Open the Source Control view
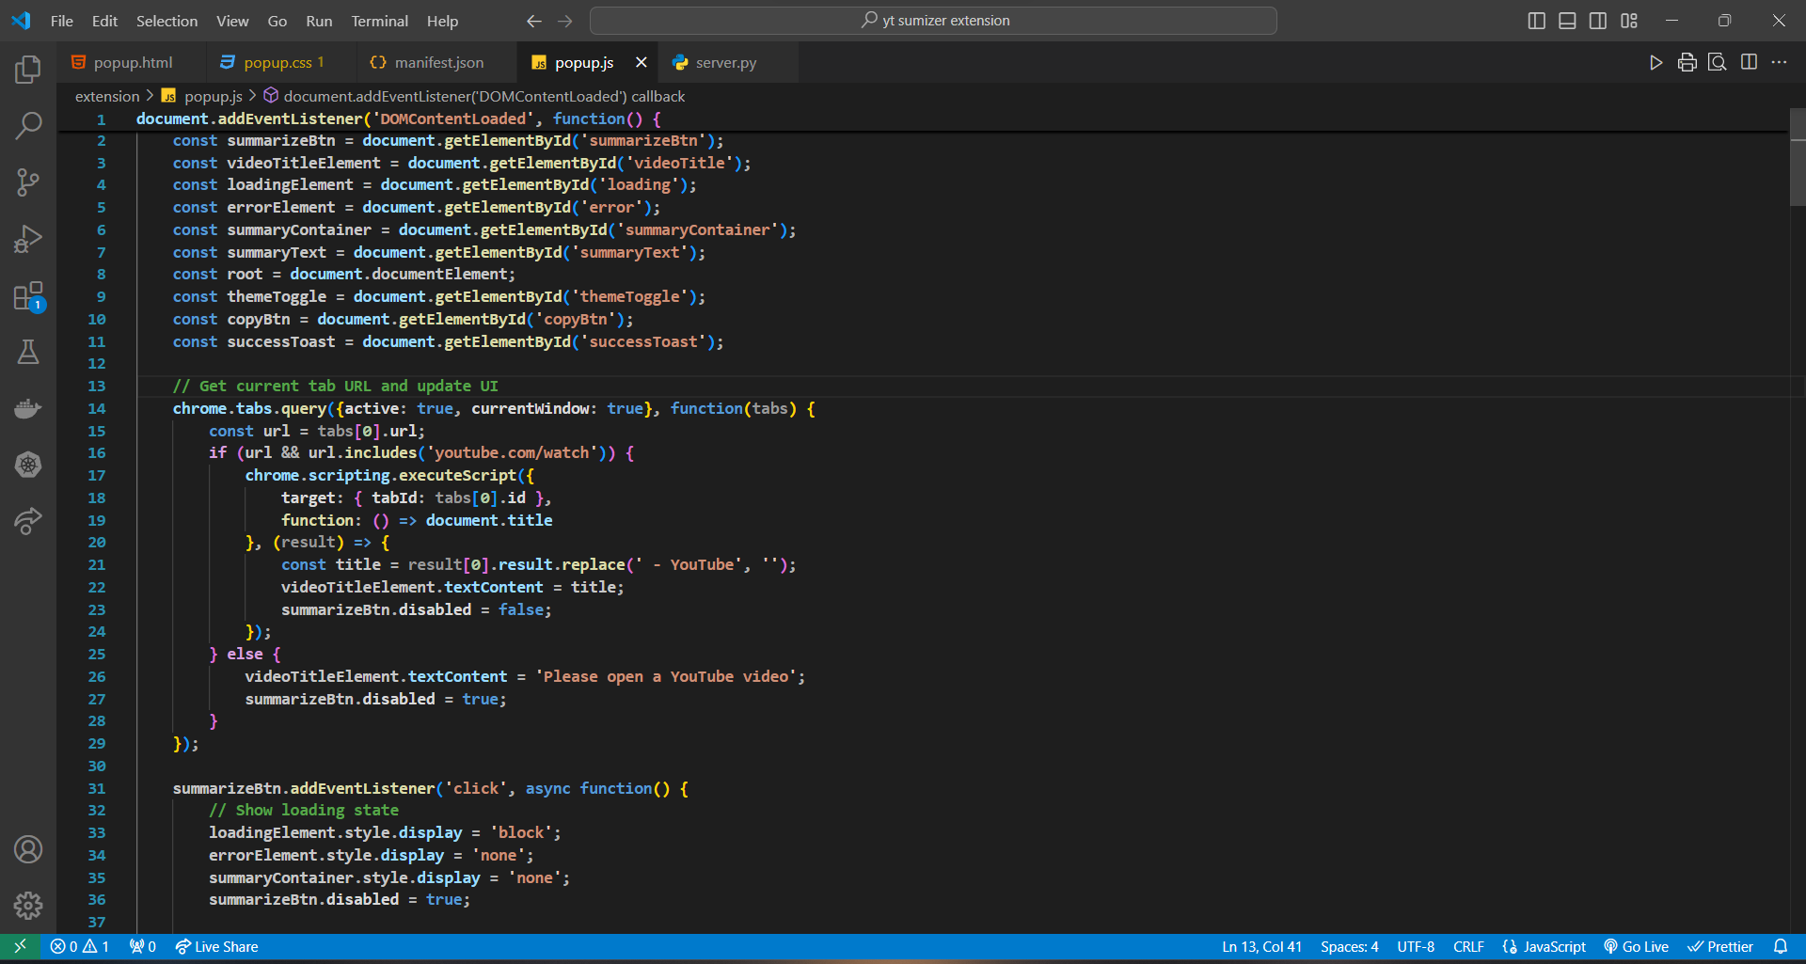 28,182
